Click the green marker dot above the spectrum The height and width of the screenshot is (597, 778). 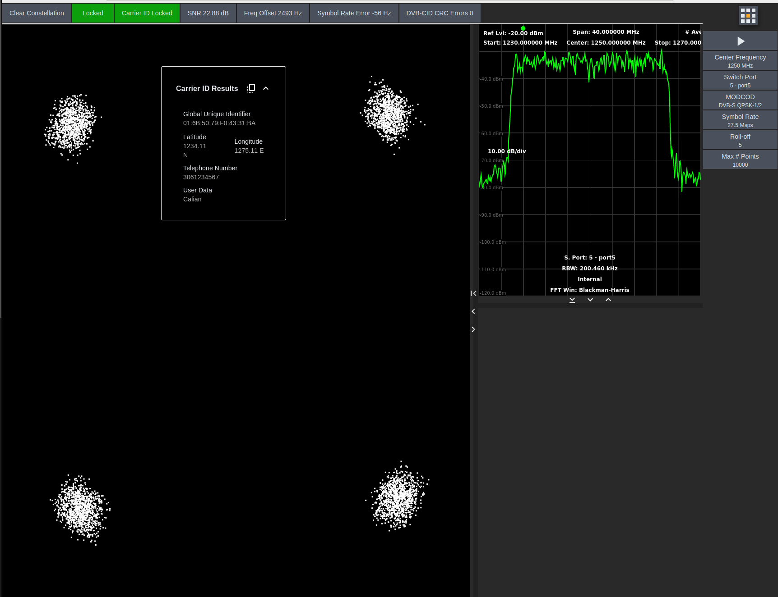tap(523, 28)
